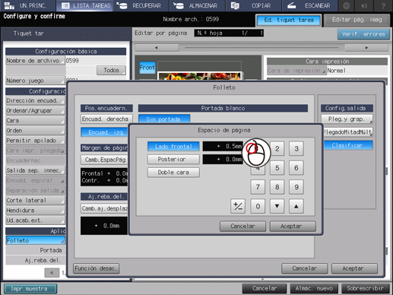Open the Dirección encuad. setting
This screenshot has width=393, height=295.
click(35, 100)
